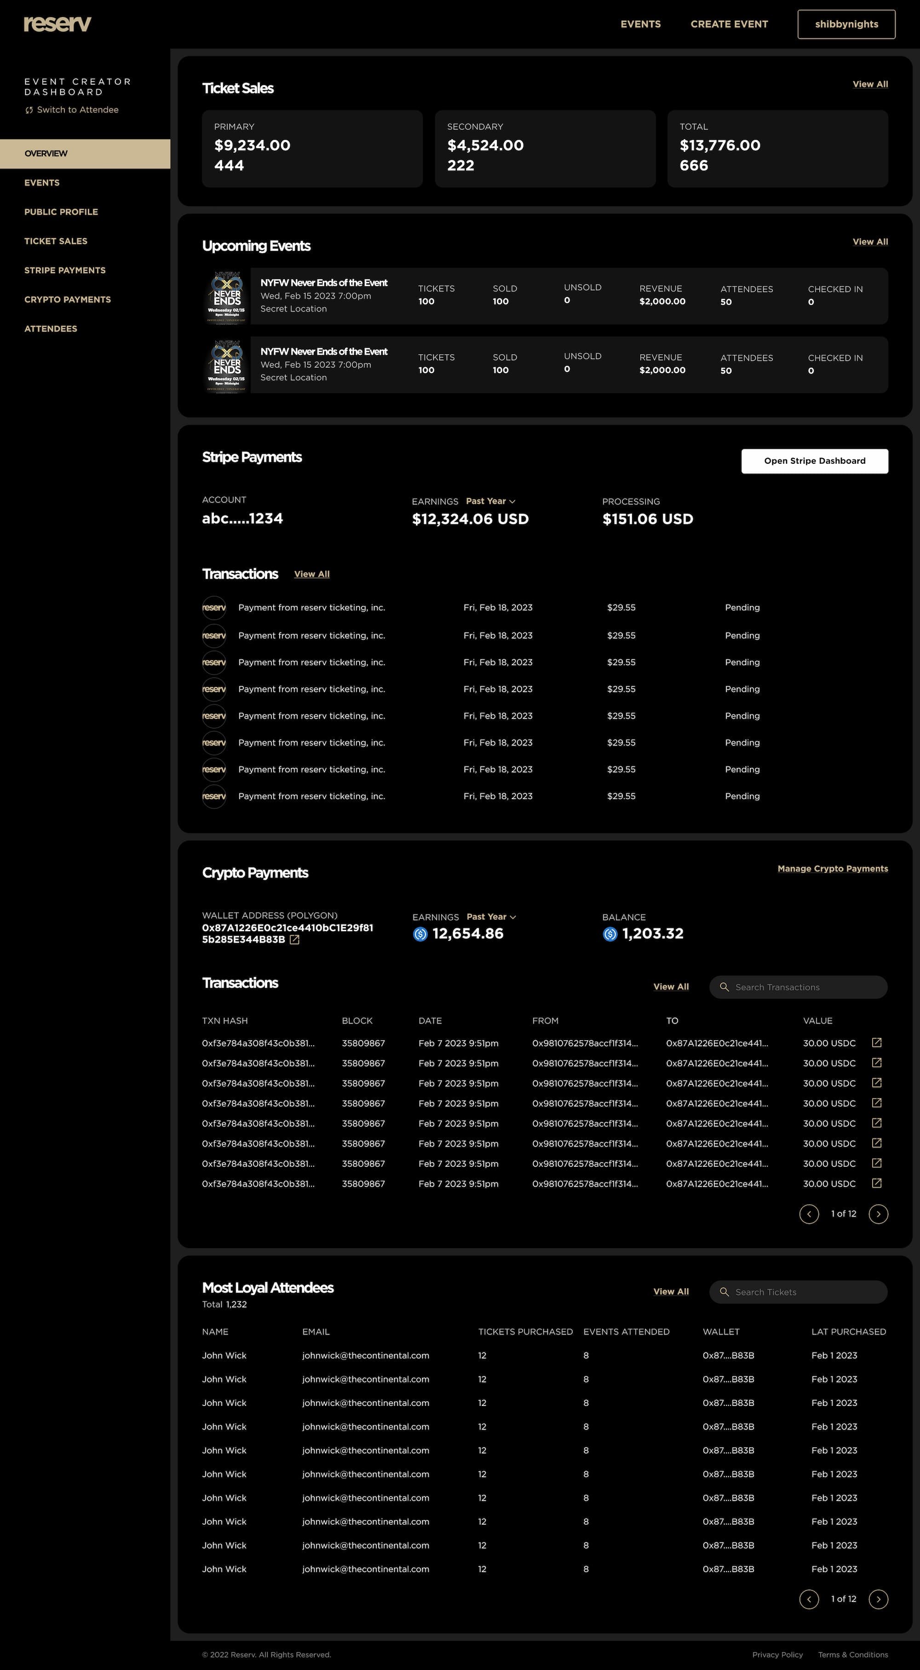Click first Stripe transaction reserv avatar icon
920x1670 pixels.
[214, 607]
